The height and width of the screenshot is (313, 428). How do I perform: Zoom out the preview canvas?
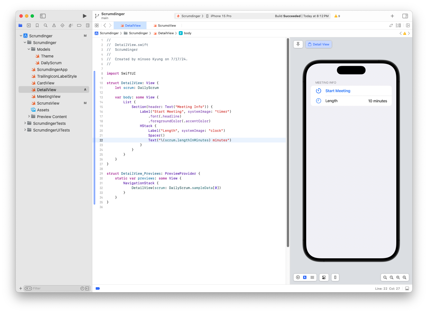(x=385, y=277)
